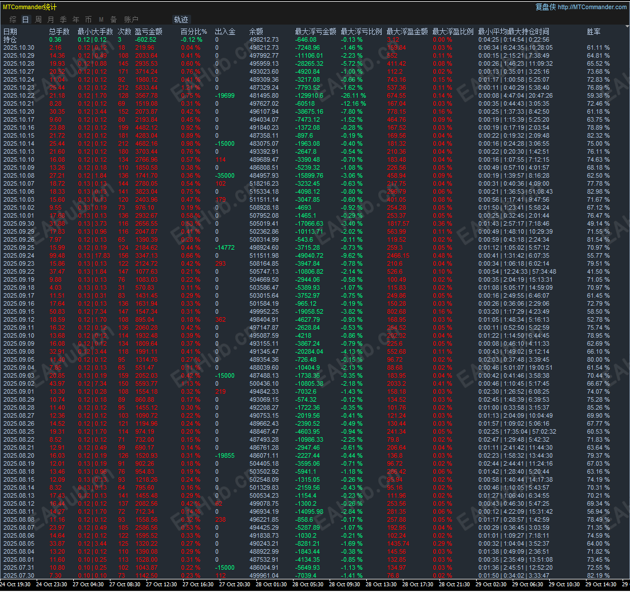The width and height of the screenshot is (630, 592).
Task: Click the 28 Oct 13:30 time axis label
Action: 381,585
